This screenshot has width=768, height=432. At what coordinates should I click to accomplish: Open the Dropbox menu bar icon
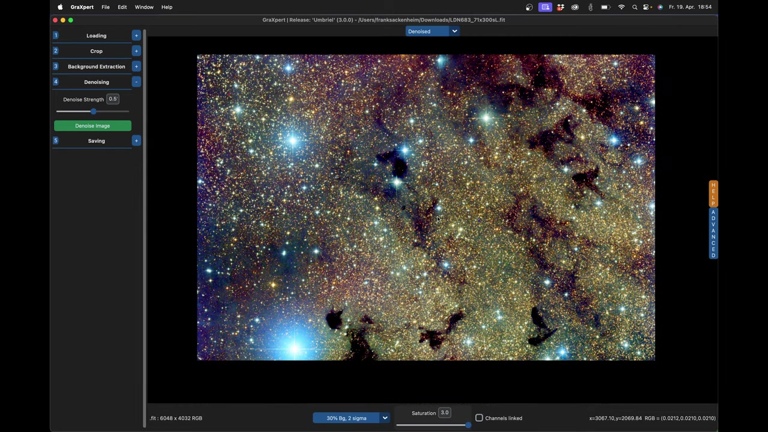[x=560, y=7]
